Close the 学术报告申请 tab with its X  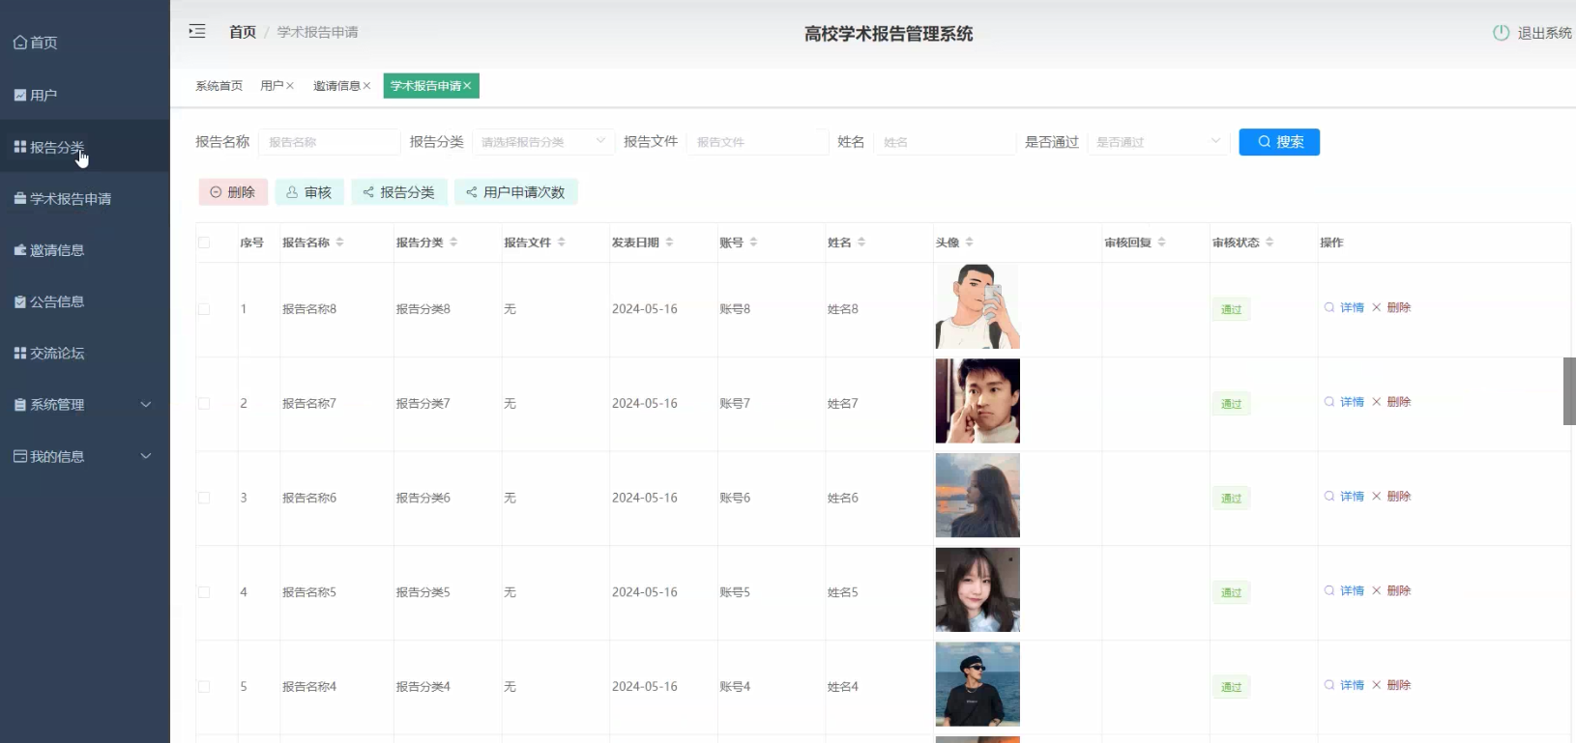(x=467, y=86)
